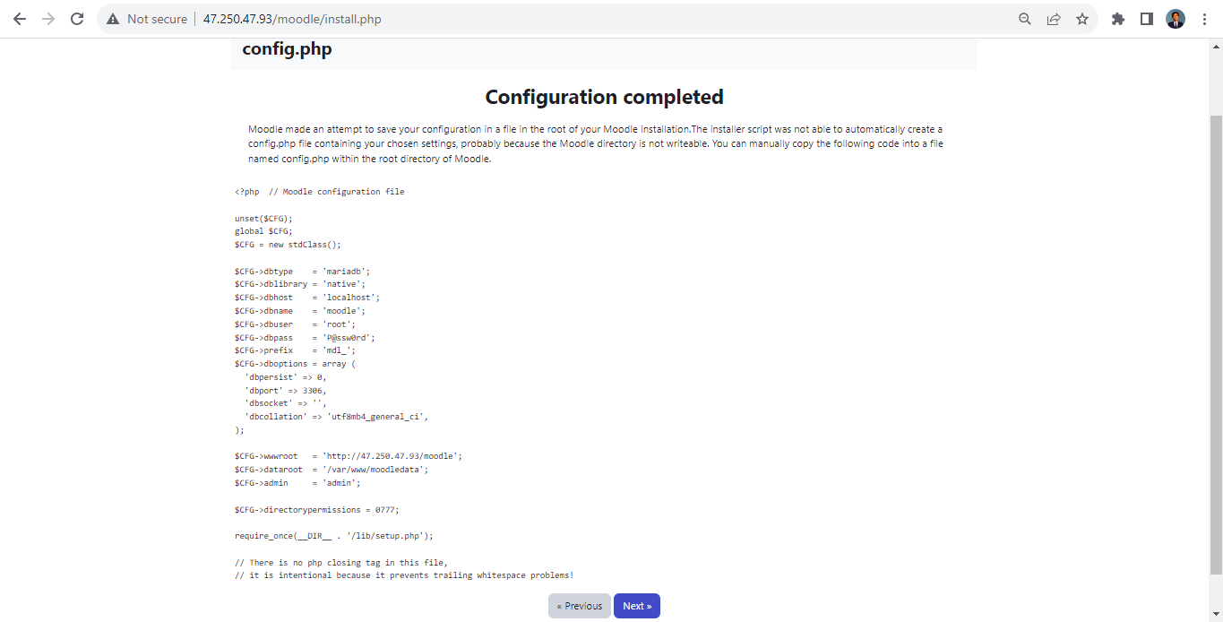Click the page vertical scrollbar thumb

[x=1216, y=344]
